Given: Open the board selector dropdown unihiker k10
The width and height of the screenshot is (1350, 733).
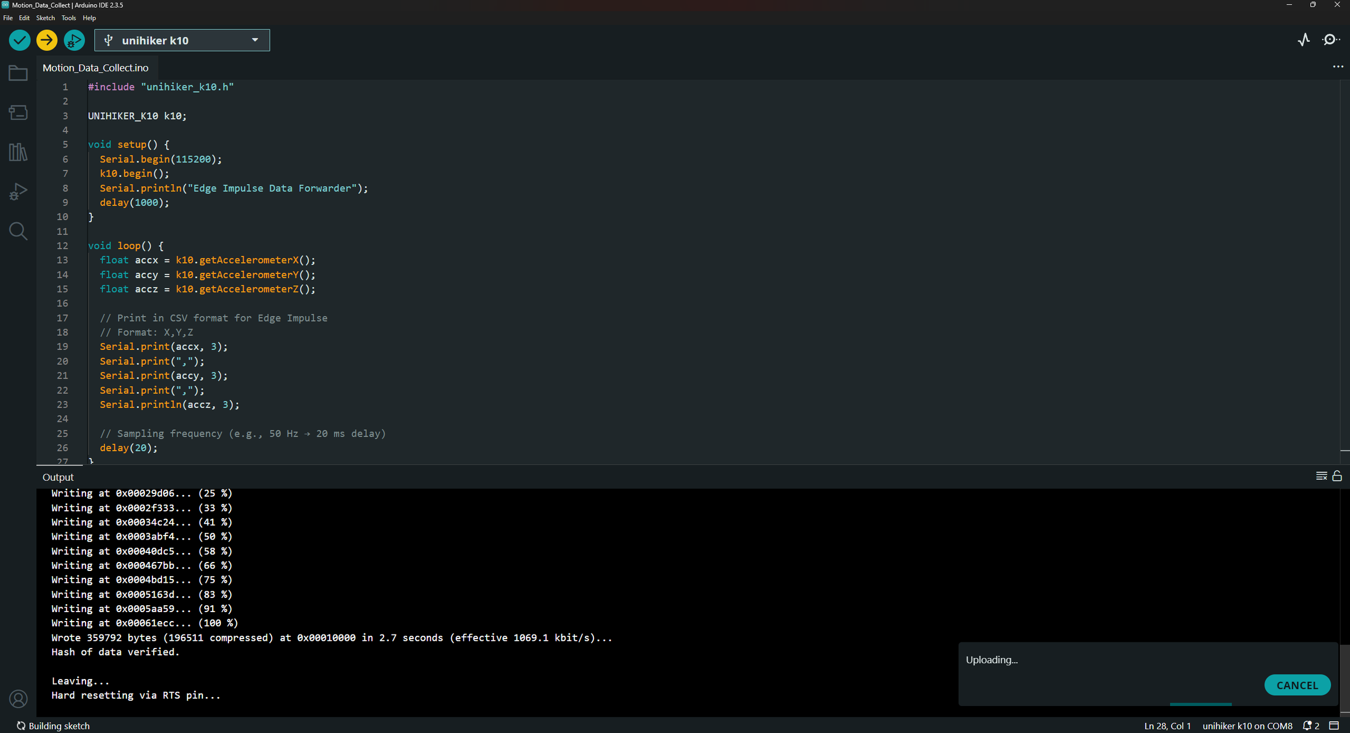Looking at the screenshot, I should pyautogui.click(x=182, y=41).
